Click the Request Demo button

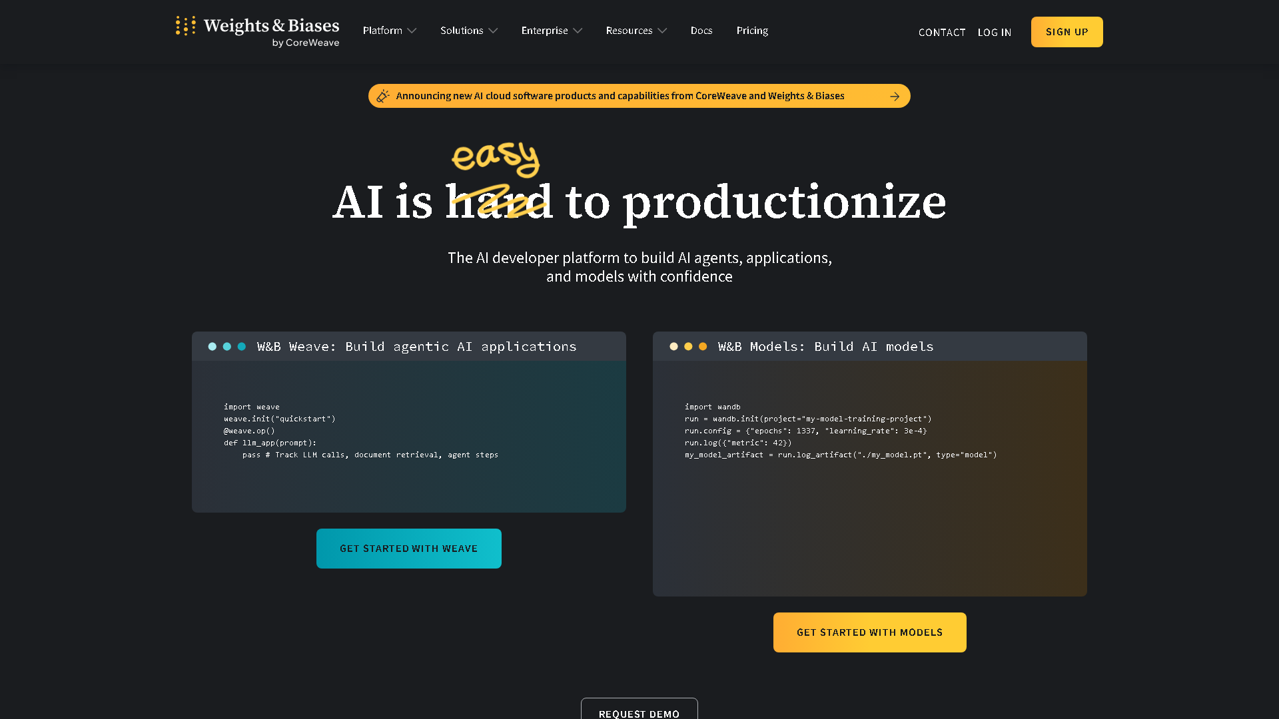[639, 712]
